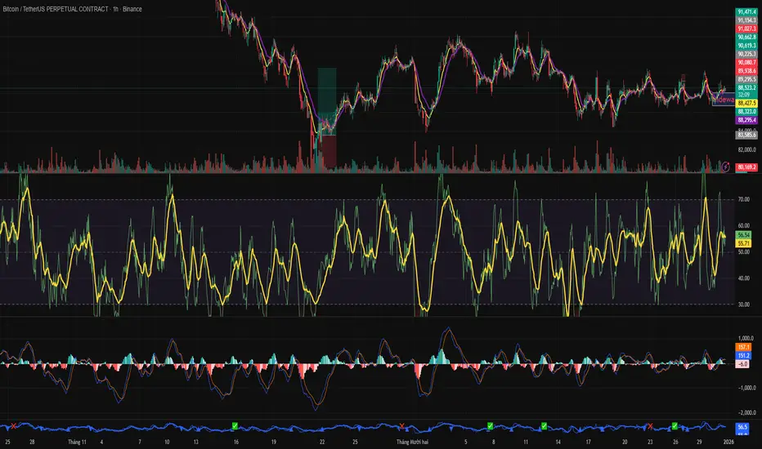Screen dimensions: 762x449
Task: Select the green long position target box
Action: pyautogui.click(x=327, y=101)
